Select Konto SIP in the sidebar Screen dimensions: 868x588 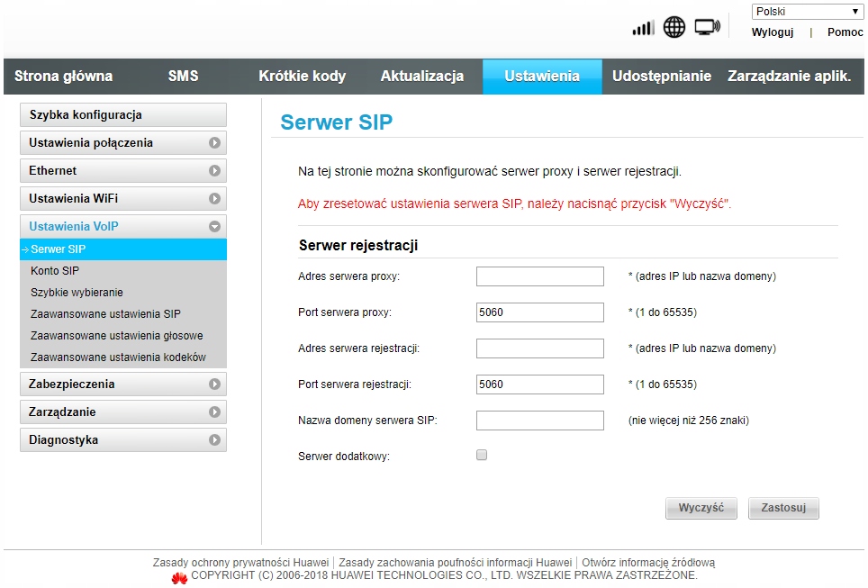56,271
